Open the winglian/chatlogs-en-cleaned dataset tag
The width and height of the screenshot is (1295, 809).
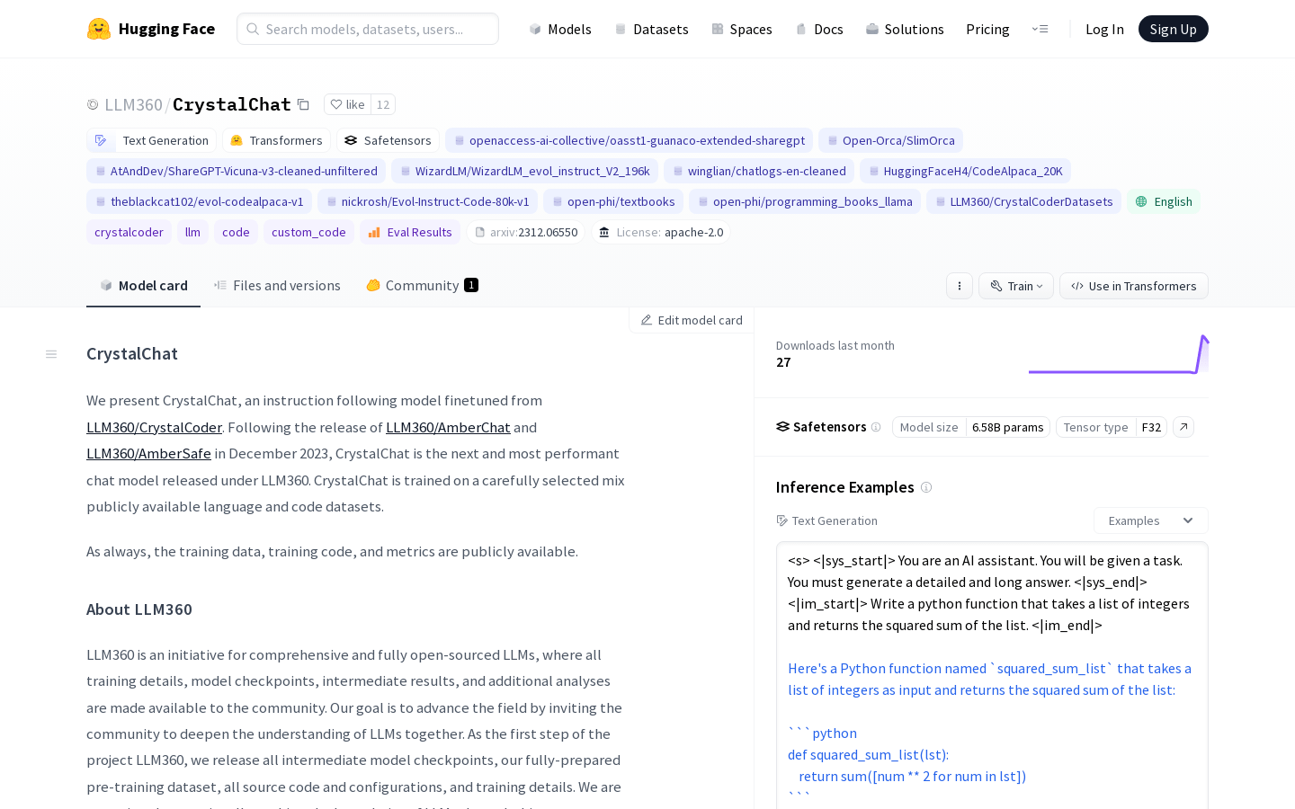(759, 171)
